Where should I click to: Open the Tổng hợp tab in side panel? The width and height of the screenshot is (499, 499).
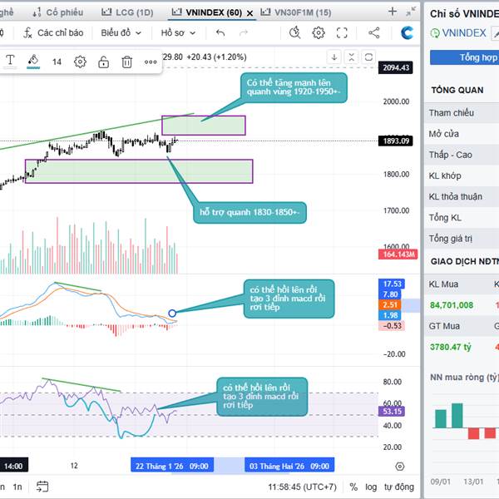pos(464,57)
